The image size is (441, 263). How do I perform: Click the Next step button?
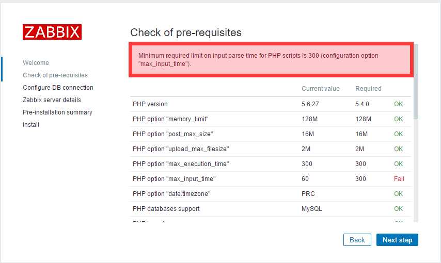[x=397, y=240]
